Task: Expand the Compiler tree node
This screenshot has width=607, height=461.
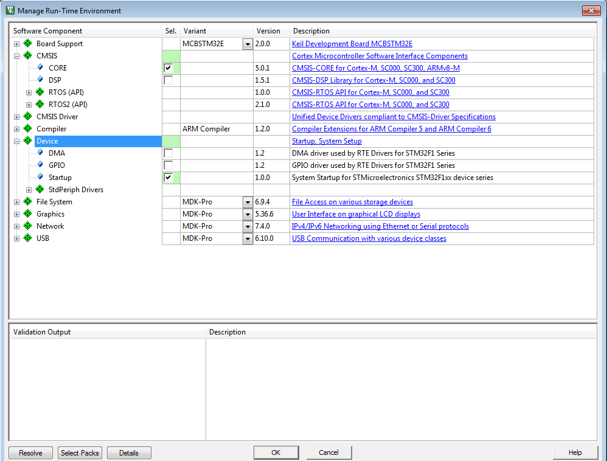Action: (16, 130)
